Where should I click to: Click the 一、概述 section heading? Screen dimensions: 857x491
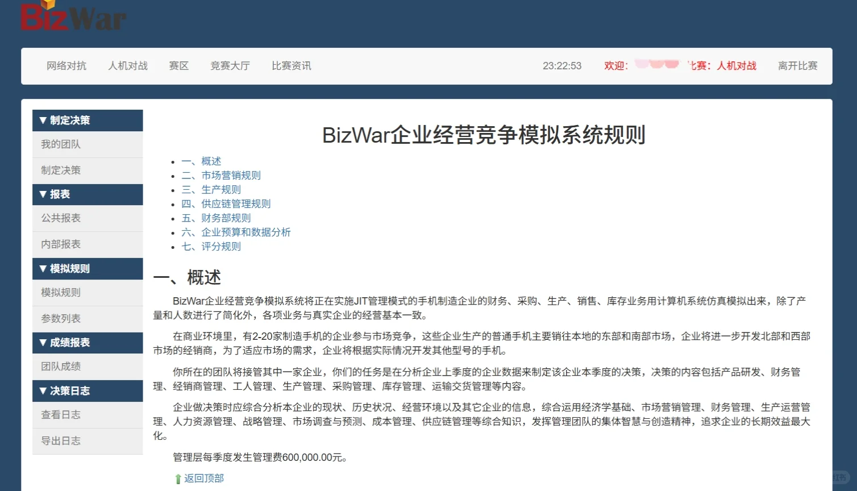[187, 278]
